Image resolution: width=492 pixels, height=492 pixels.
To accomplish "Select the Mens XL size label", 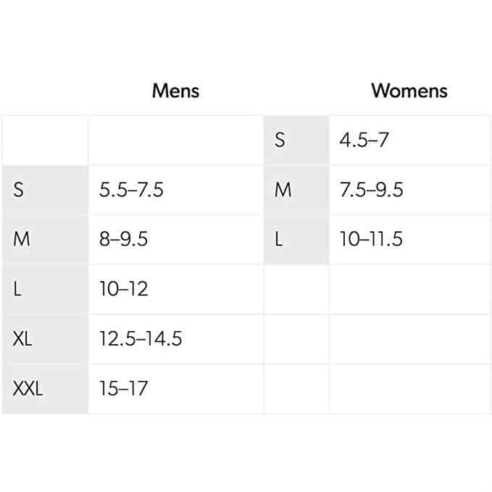I will [x=45, y=339].
